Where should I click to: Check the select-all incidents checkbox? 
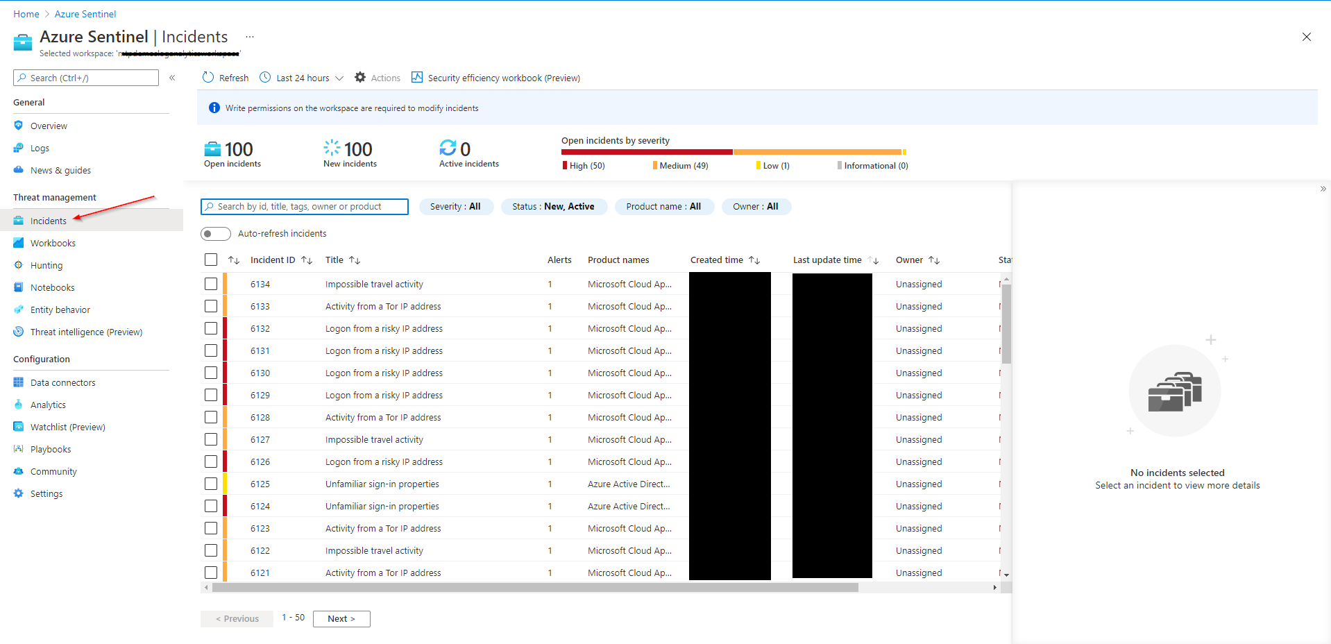point(211,260)
